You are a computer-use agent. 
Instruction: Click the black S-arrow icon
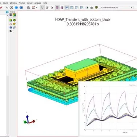tap(11, 31)
